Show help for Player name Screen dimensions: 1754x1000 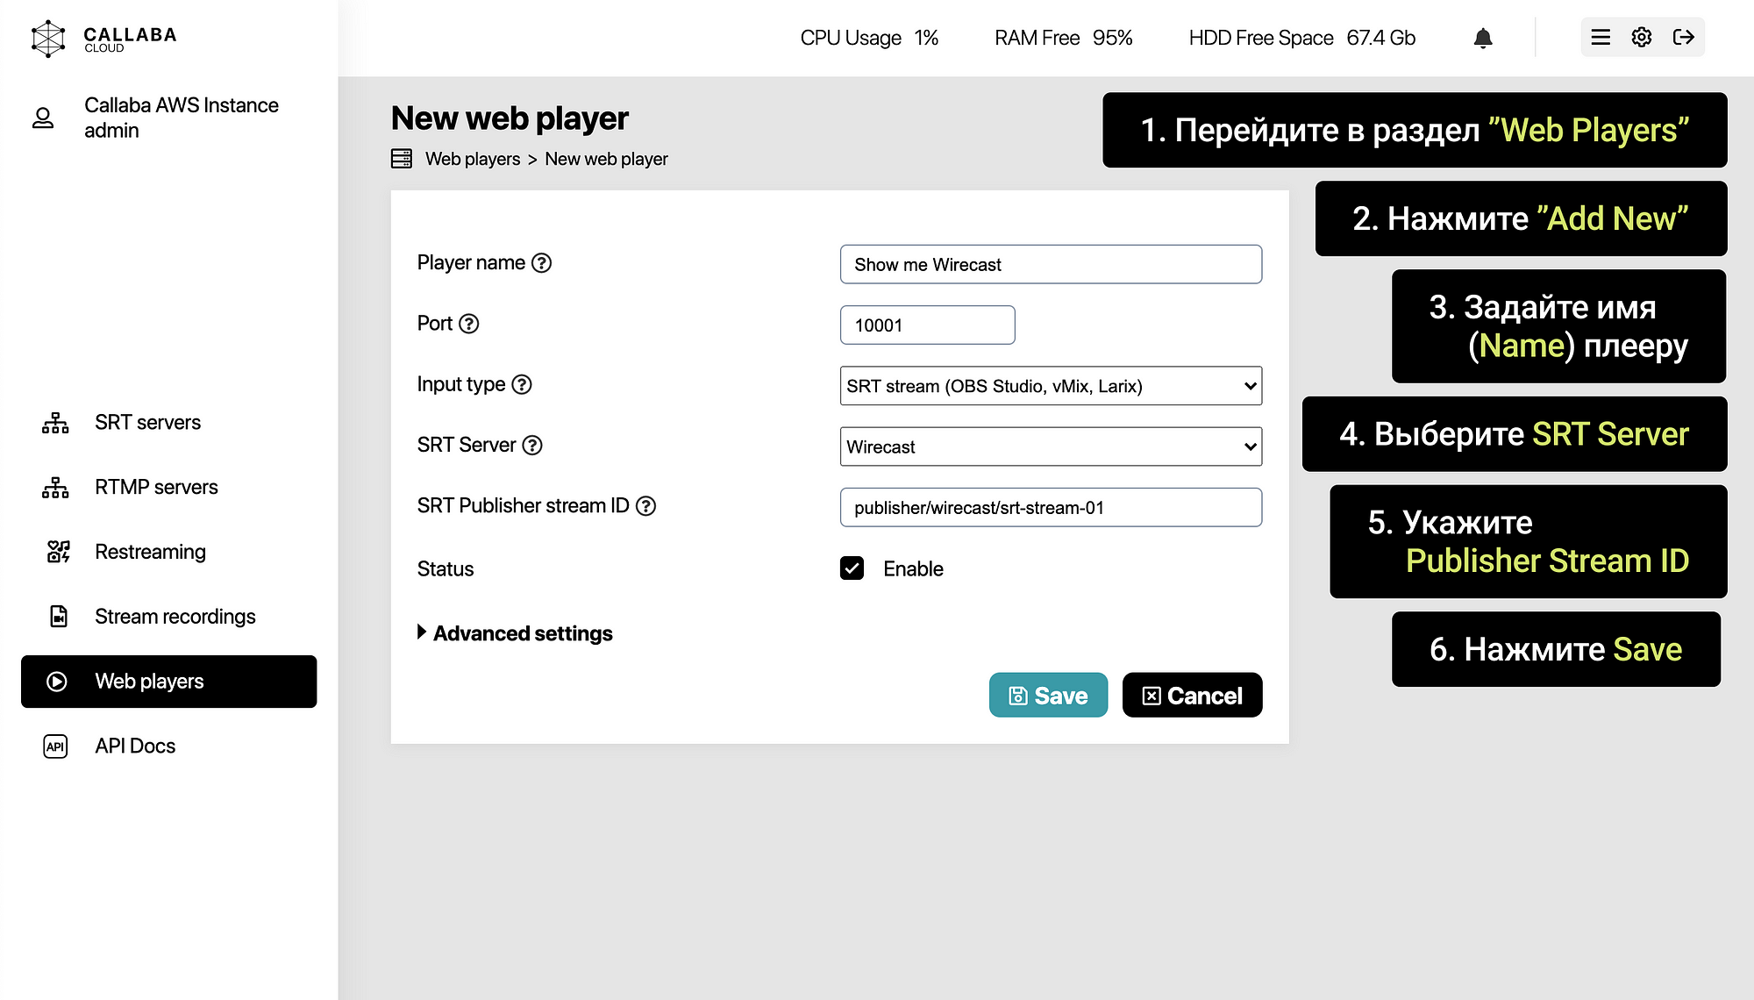click(x=542, y=263)
